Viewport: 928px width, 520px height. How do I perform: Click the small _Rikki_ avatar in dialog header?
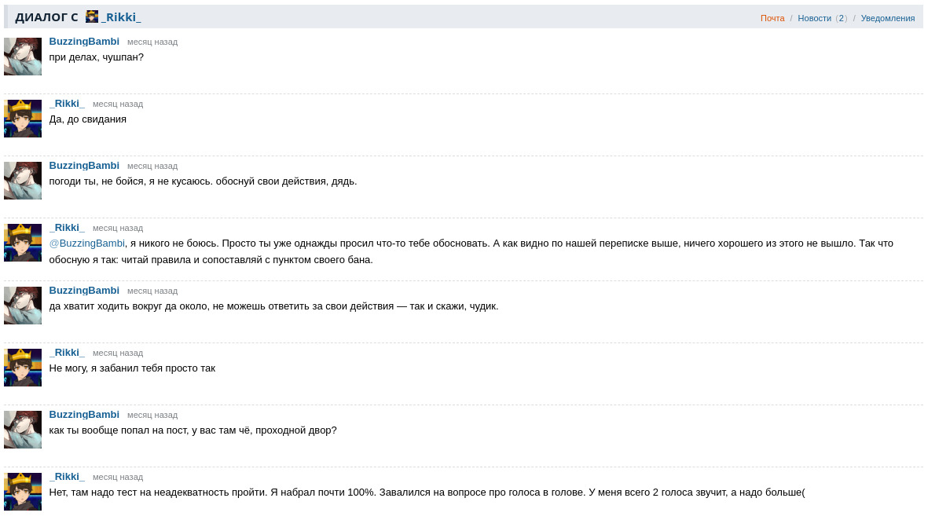point(92,16)
